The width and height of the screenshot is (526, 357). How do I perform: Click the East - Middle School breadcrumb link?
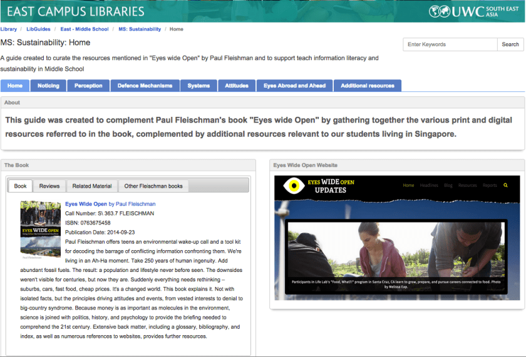click(x=84, y=29)
